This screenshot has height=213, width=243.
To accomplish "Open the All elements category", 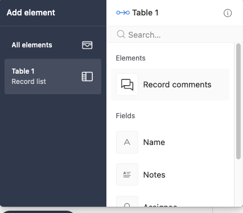I will point(53,45).
